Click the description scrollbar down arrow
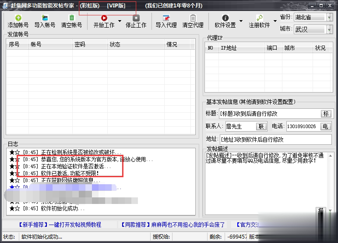 (330, 211)
